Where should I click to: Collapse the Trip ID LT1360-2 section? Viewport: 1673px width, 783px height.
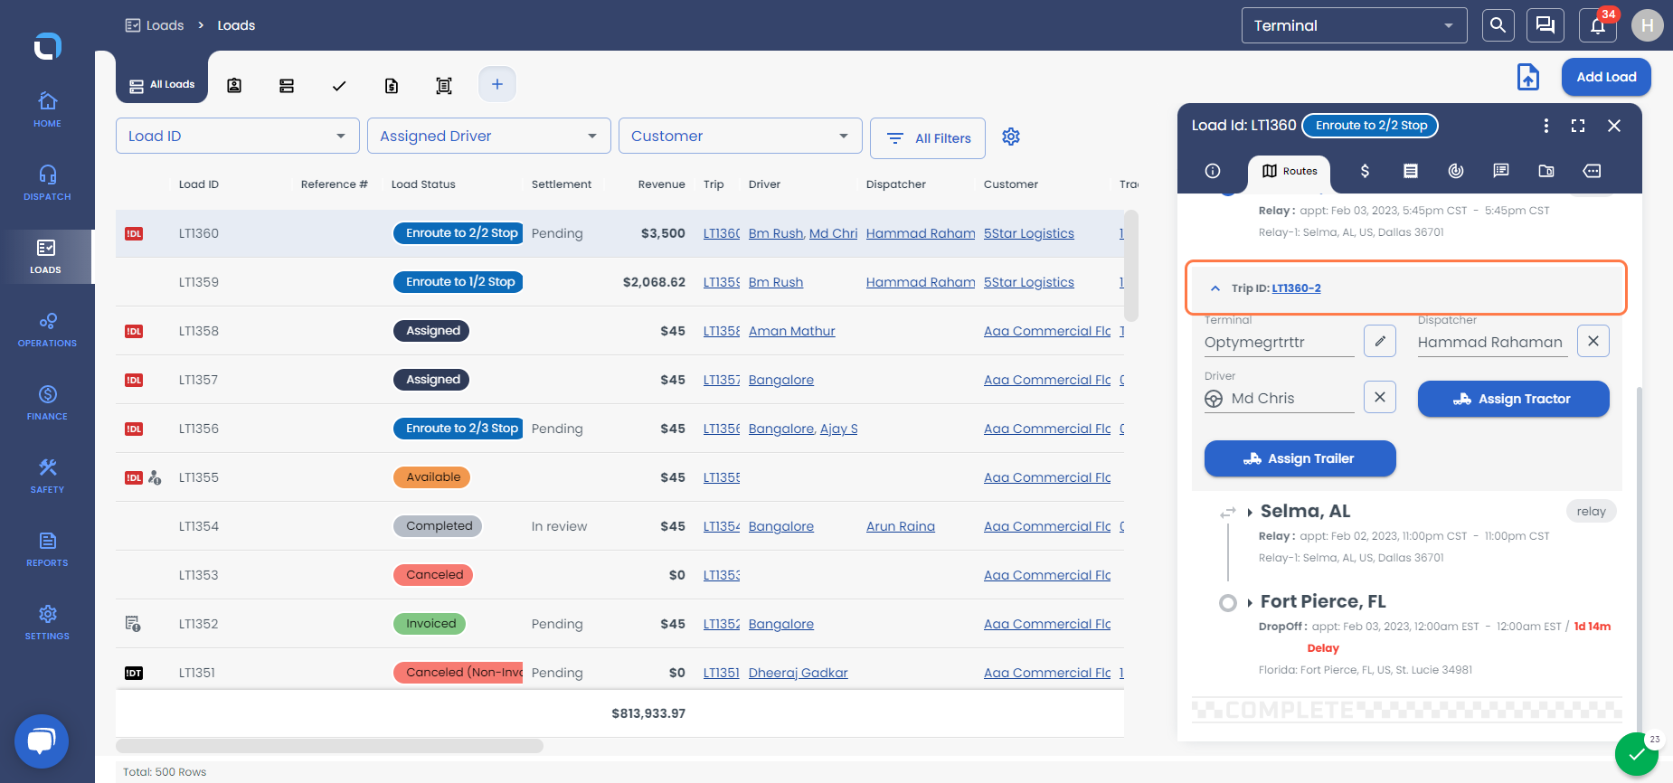(x=1215, y=288)
